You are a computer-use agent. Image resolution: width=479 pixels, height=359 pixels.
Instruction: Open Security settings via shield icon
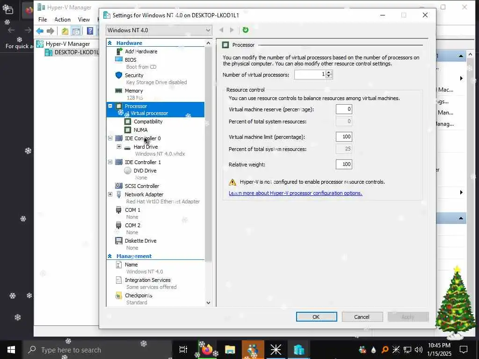coord(119,75)
